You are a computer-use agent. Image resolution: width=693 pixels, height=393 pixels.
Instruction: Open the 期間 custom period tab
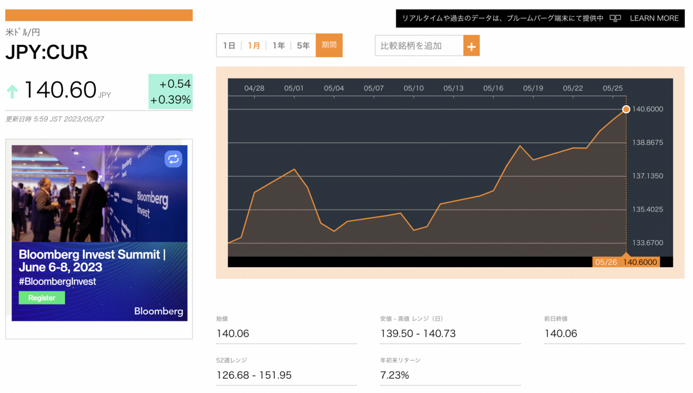329,45
